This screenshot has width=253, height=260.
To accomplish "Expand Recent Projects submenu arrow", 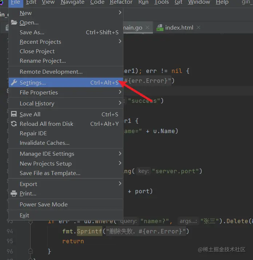I will [120, 42].
